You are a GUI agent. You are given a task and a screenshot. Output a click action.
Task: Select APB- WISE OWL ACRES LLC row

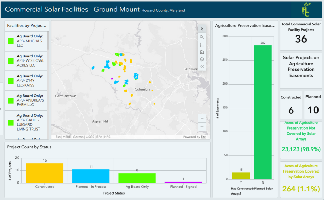click(26, 61)
